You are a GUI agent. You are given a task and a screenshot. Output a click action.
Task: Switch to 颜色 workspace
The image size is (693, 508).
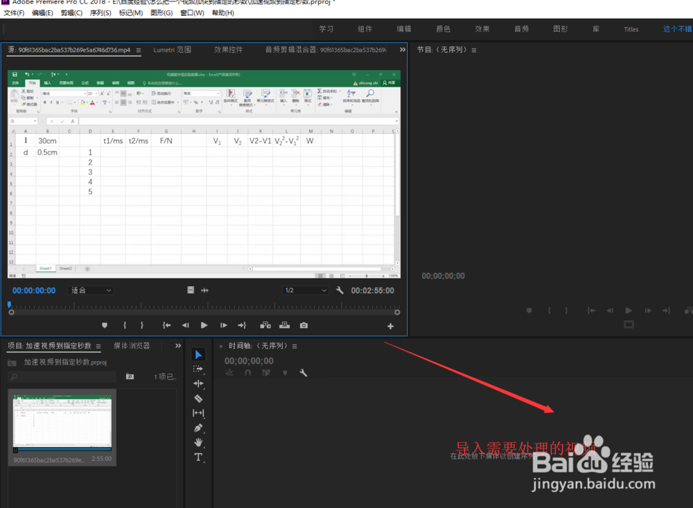[443, 29]
